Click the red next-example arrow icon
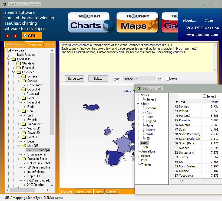The height and width of the screenshot is (201, 222). click(x=15, y=36)
